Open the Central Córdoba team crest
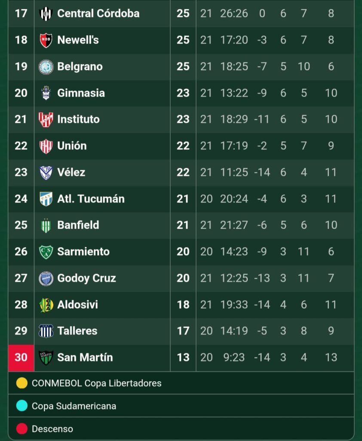The height and width of the screenshot is (441, 362). tap(46, 13)
